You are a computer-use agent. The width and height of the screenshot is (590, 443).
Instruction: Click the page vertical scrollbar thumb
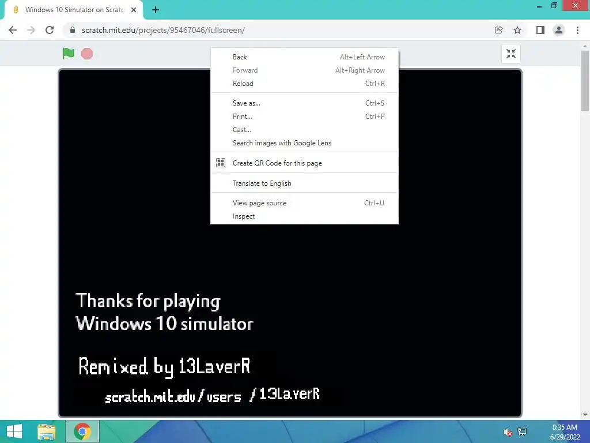coord(585,81)
